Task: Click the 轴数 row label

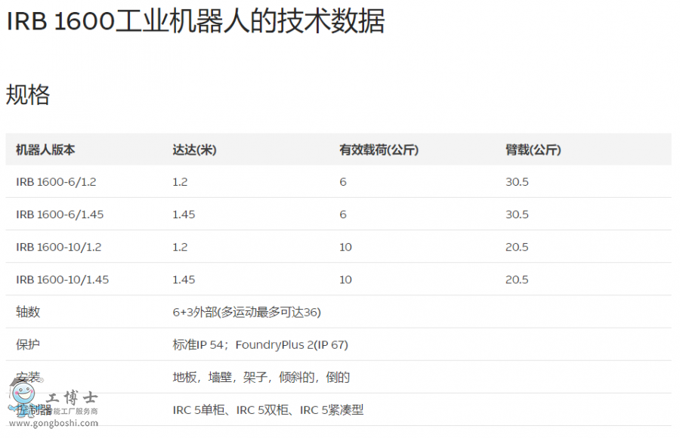Action: tap(28, 312)
